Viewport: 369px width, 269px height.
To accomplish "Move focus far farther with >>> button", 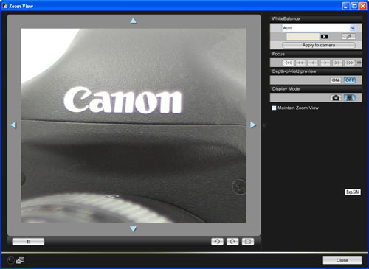I will click(350, 63).
